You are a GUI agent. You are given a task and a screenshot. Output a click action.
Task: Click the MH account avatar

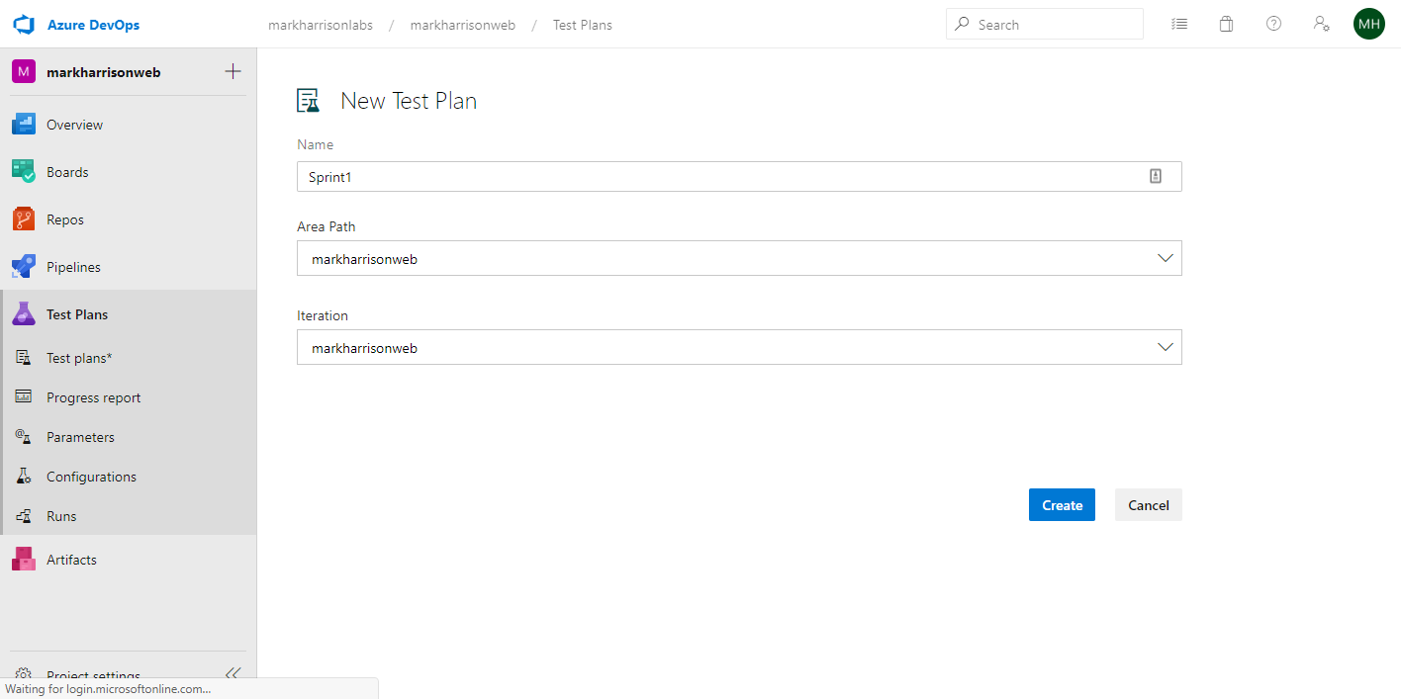pos(1368,25)
